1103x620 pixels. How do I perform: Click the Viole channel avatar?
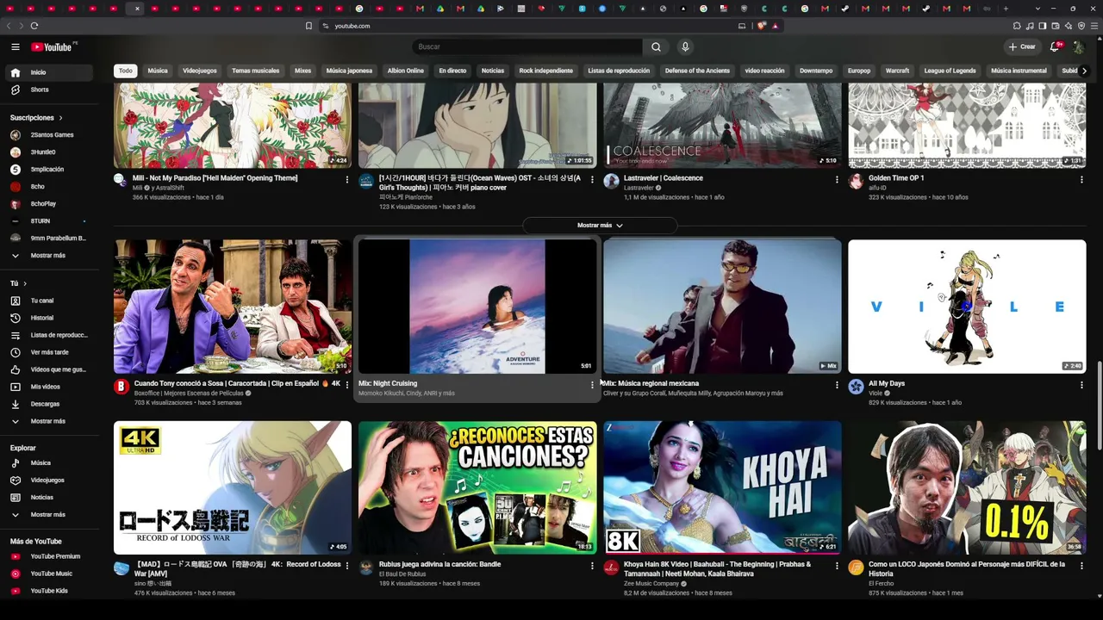point(856,387)
